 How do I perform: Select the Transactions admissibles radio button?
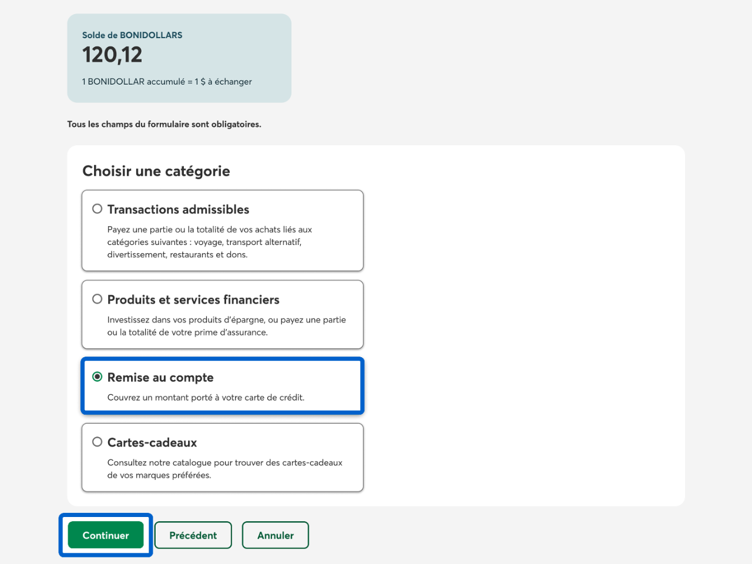tap(98, 209)
